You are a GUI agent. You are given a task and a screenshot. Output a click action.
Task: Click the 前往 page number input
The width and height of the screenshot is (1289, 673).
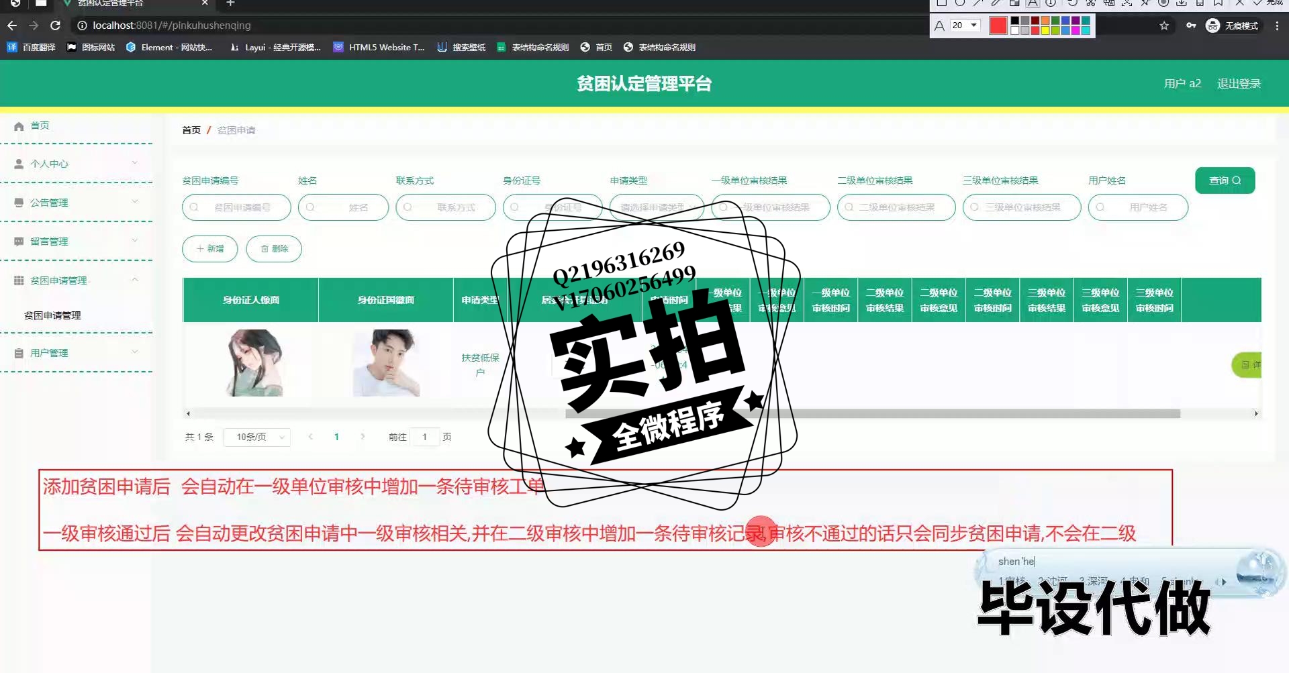[424, 437]
